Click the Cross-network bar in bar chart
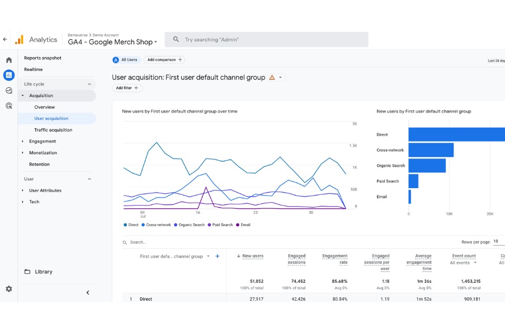This screenshot has width=505, height=336. coord(431,150)
